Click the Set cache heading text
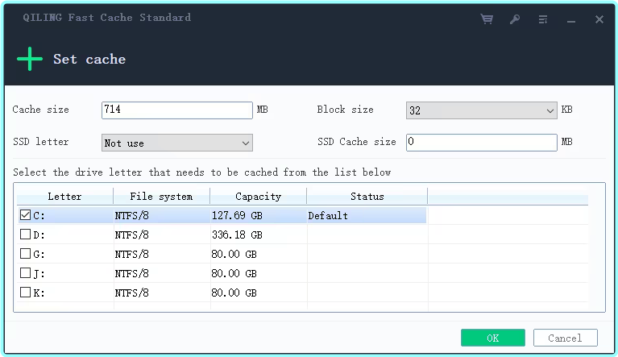The width and height of the screenshot is (618, 357). [89, 59]
